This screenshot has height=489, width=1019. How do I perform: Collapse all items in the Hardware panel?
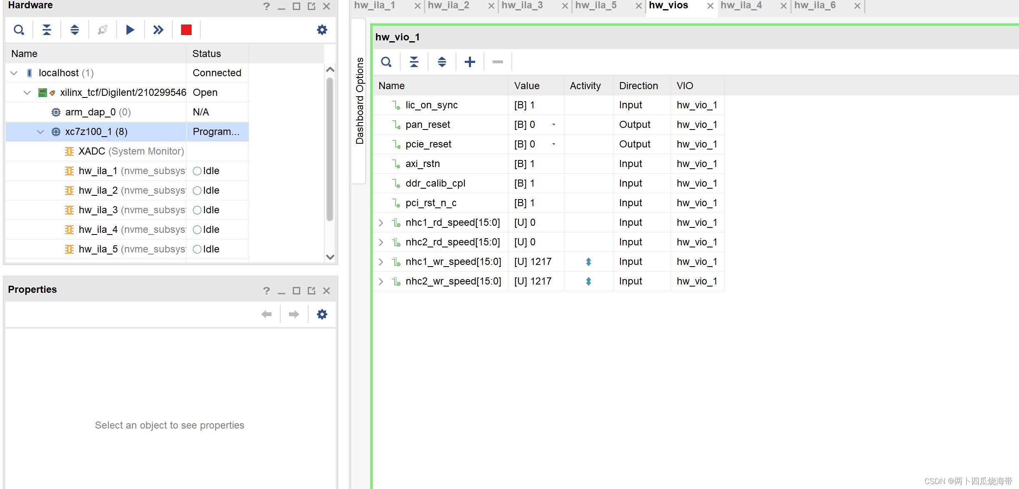click(47, 30)
